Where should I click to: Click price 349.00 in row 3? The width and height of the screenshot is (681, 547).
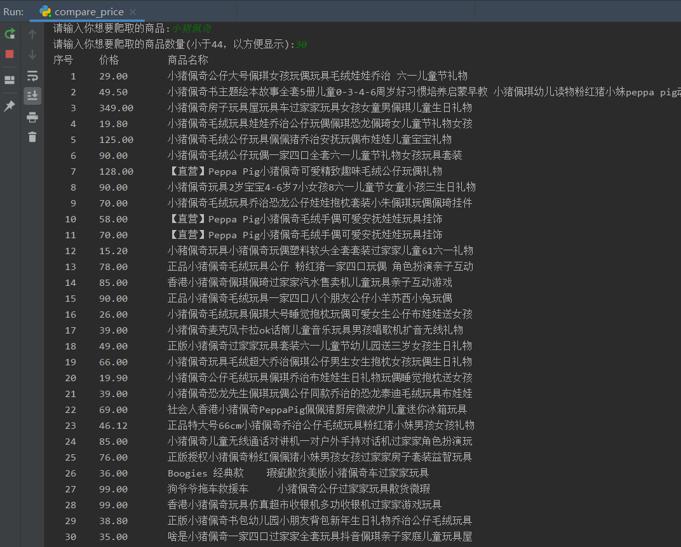(116, 108)
